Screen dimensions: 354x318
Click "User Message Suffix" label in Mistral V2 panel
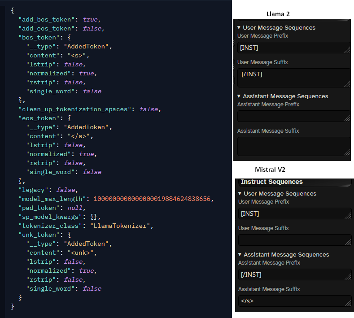pos(263,228)
